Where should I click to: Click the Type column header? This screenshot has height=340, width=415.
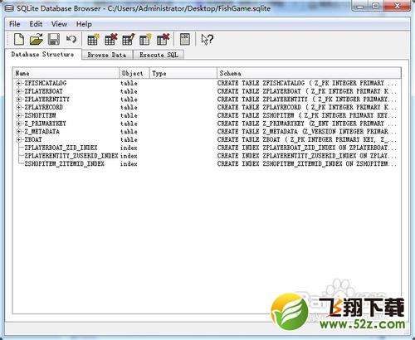(x=183, y=73)
